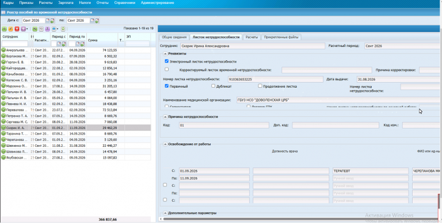Enable the Дубликат checkbox
The image size is (442, 223).
(213, 86)
